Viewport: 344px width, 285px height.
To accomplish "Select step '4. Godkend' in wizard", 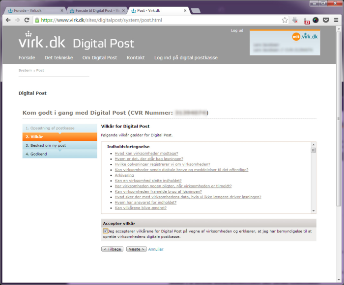I will click(x=59, y=154).
